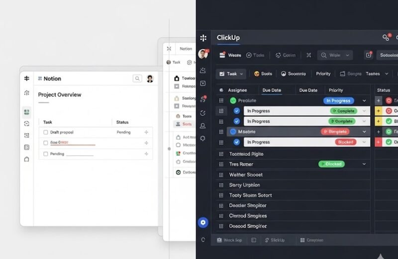This screenshot has width=398, height=259.
Task: Click the Task column header in Notion
Action: 47,122
